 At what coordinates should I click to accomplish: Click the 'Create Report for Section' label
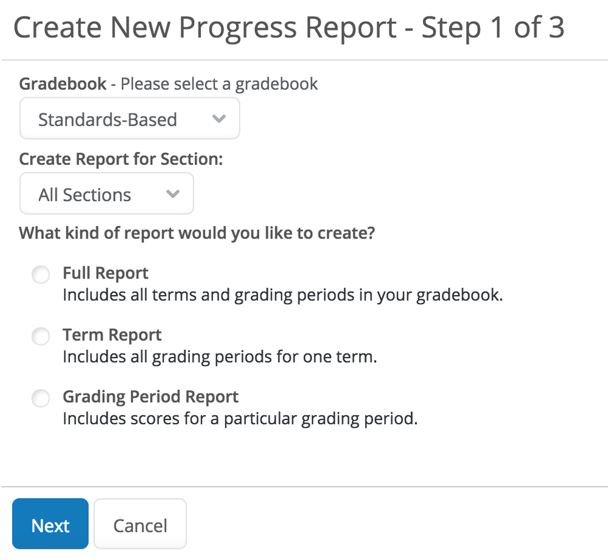[x=121, y=159]
